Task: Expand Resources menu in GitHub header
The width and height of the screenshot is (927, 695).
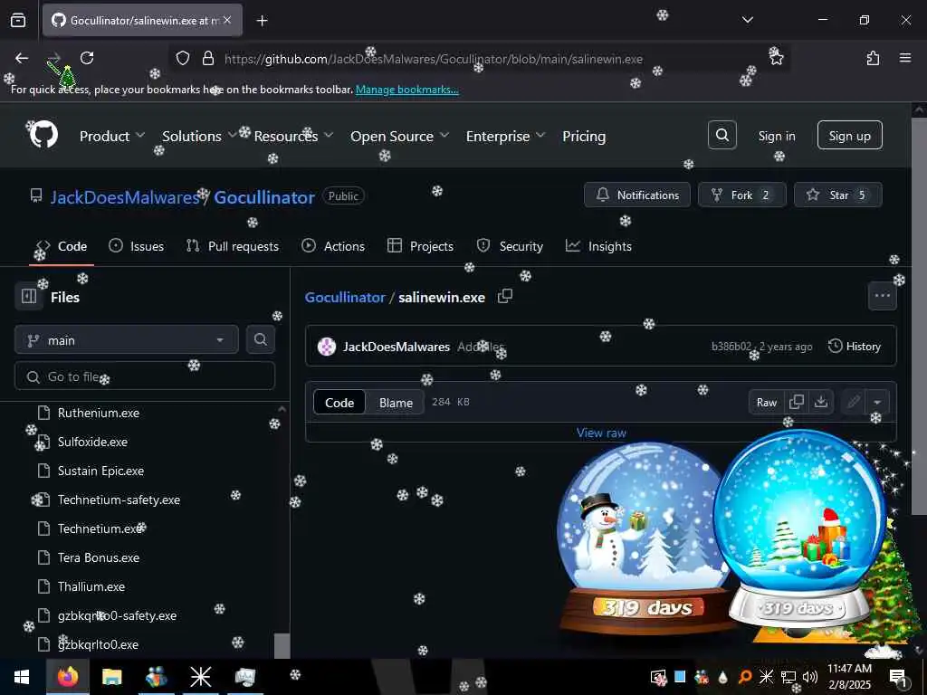Action: [x=293, y=136]
